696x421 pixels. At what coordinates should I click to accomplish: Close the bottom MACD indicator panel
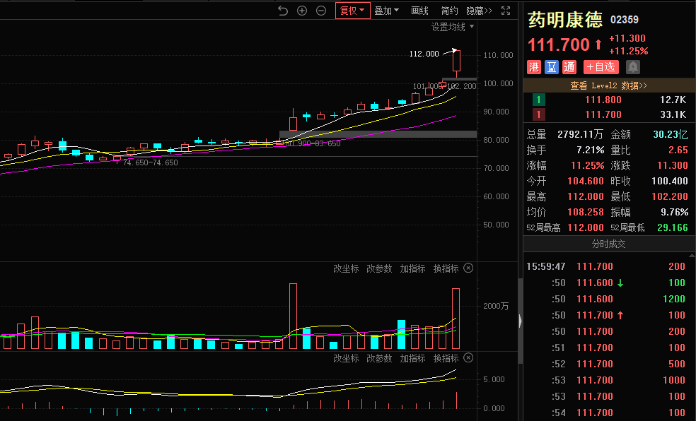[468, 358]
